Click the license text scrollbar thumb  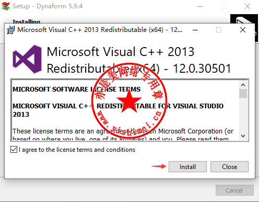tap(243, 93)
